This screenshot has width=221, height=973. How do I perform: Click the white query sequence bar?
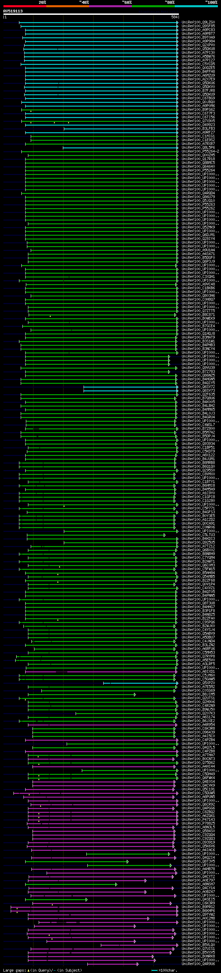coord(91,14)
